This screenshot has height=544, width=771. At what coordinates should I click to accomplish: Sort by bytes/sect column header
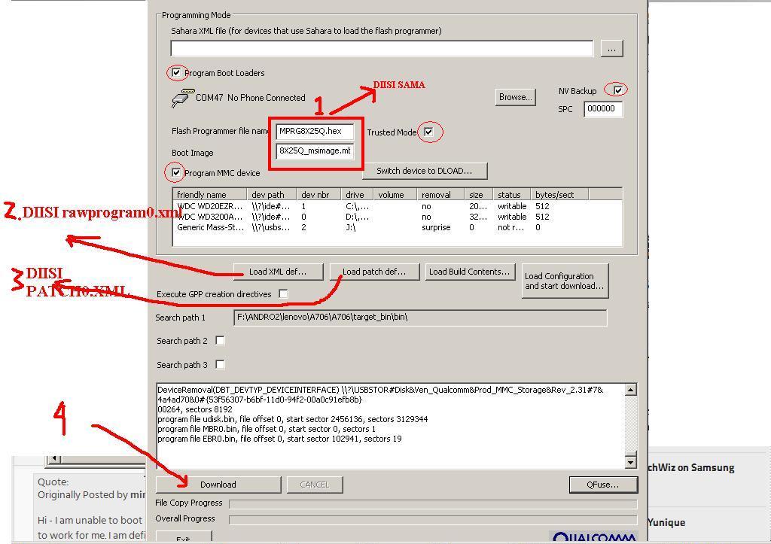click(x=560, y=195)
